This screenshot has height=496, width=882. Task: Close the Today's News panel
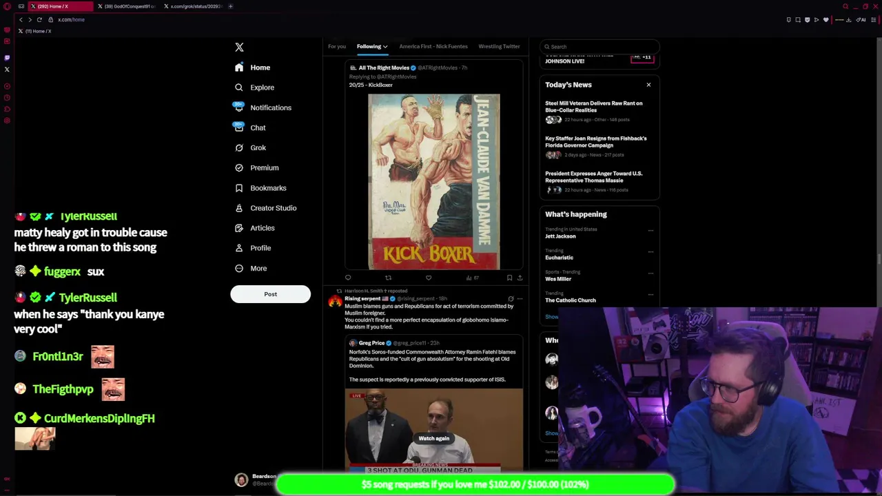pos(648,85)
